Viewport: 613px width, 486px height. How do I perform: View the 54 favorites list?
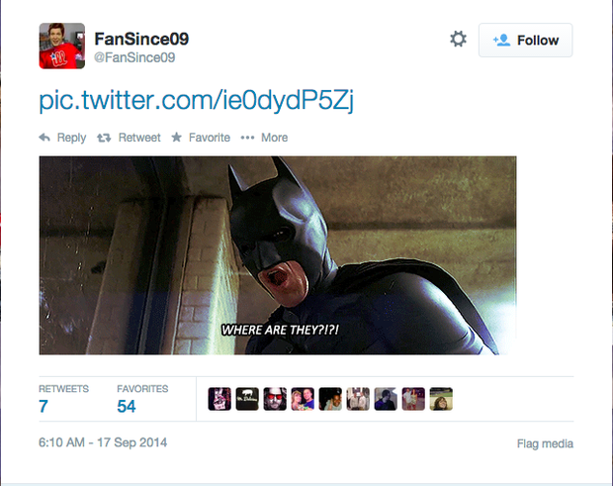coord(127,406)
